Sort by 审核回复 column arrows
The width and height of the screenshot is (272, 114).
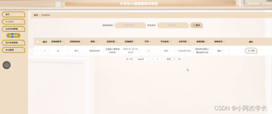point(206,42)
